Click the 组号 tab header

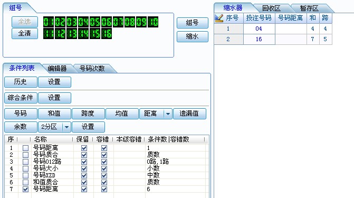pos(15,8)
